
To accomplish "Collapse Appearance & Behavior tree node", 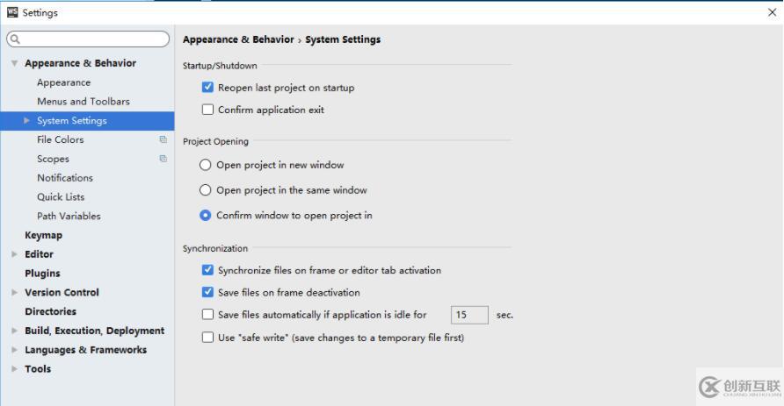I will [x=14, y=63].
